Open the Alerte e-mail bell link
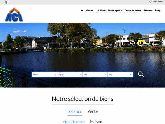165x124 pixels. (x=156, y=2)
